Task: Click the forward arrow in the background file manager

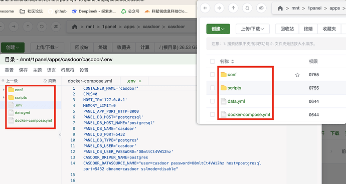Action: tap(14, 27)
